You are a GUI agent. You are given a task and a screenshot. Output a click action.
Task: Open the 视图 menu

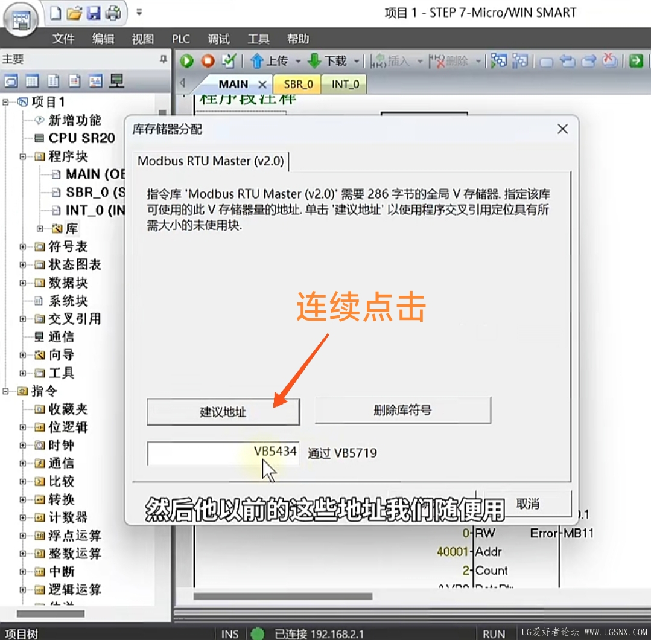click(142, 39)
